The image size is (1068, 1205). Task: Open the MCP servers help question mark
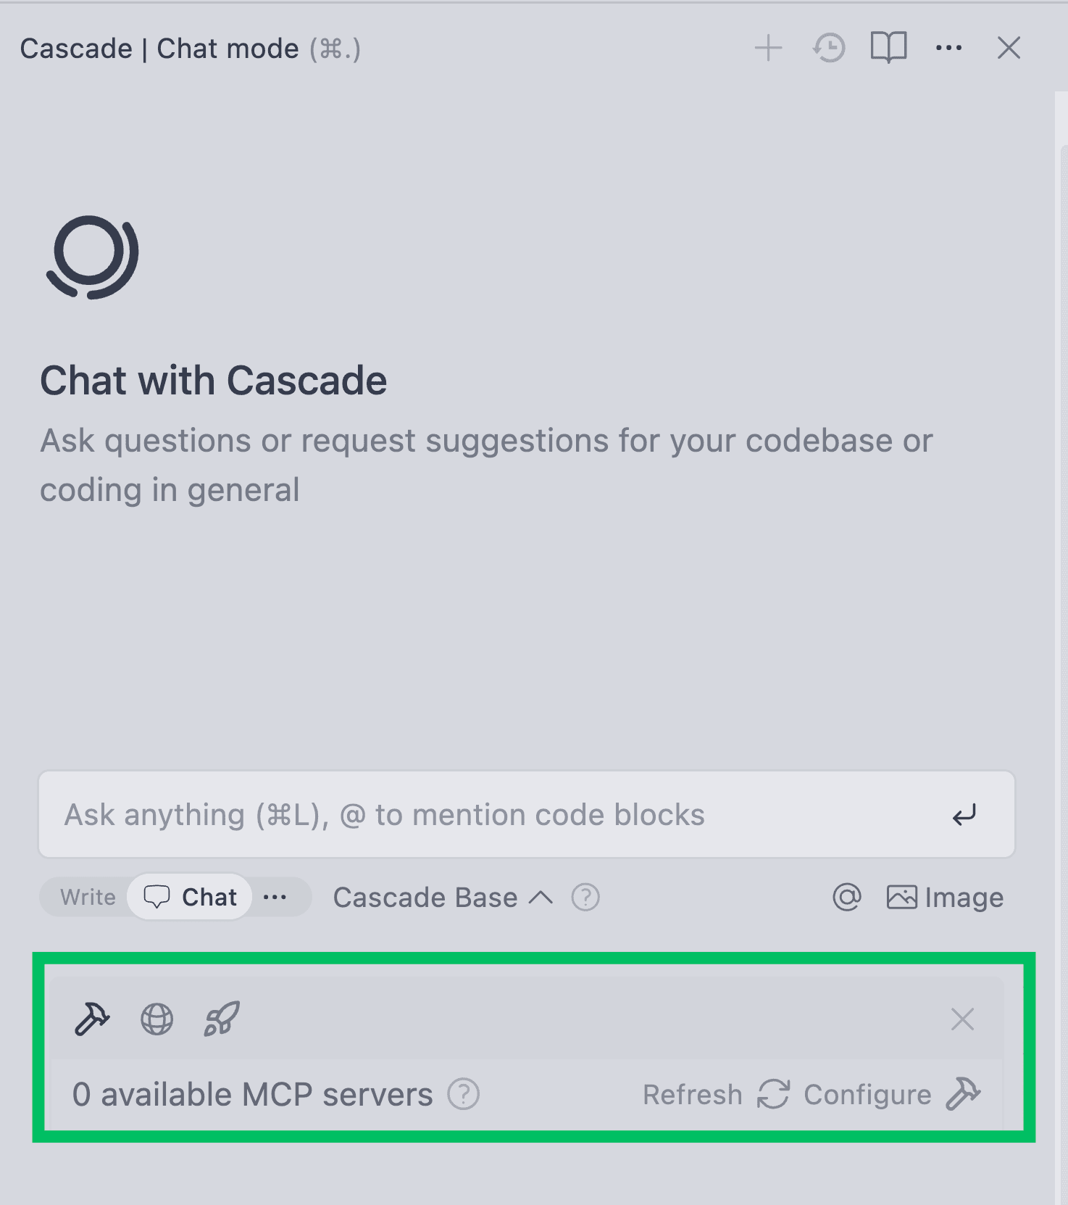tap(463, 1095)
